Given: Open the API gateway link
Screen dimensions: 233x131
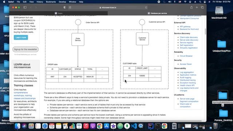Looking at the screenshot, I should 185,27.
